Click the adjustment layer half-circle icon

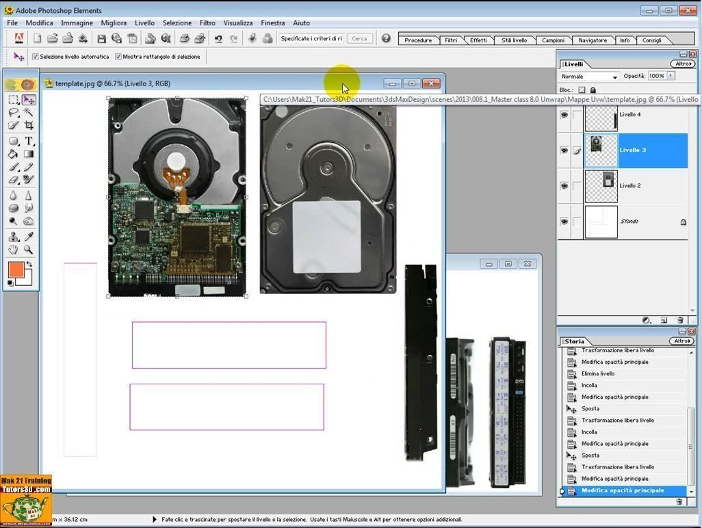coord(646,320)
